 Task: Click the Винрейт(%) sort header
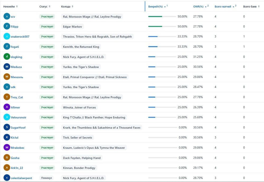[x=158, y=7]
